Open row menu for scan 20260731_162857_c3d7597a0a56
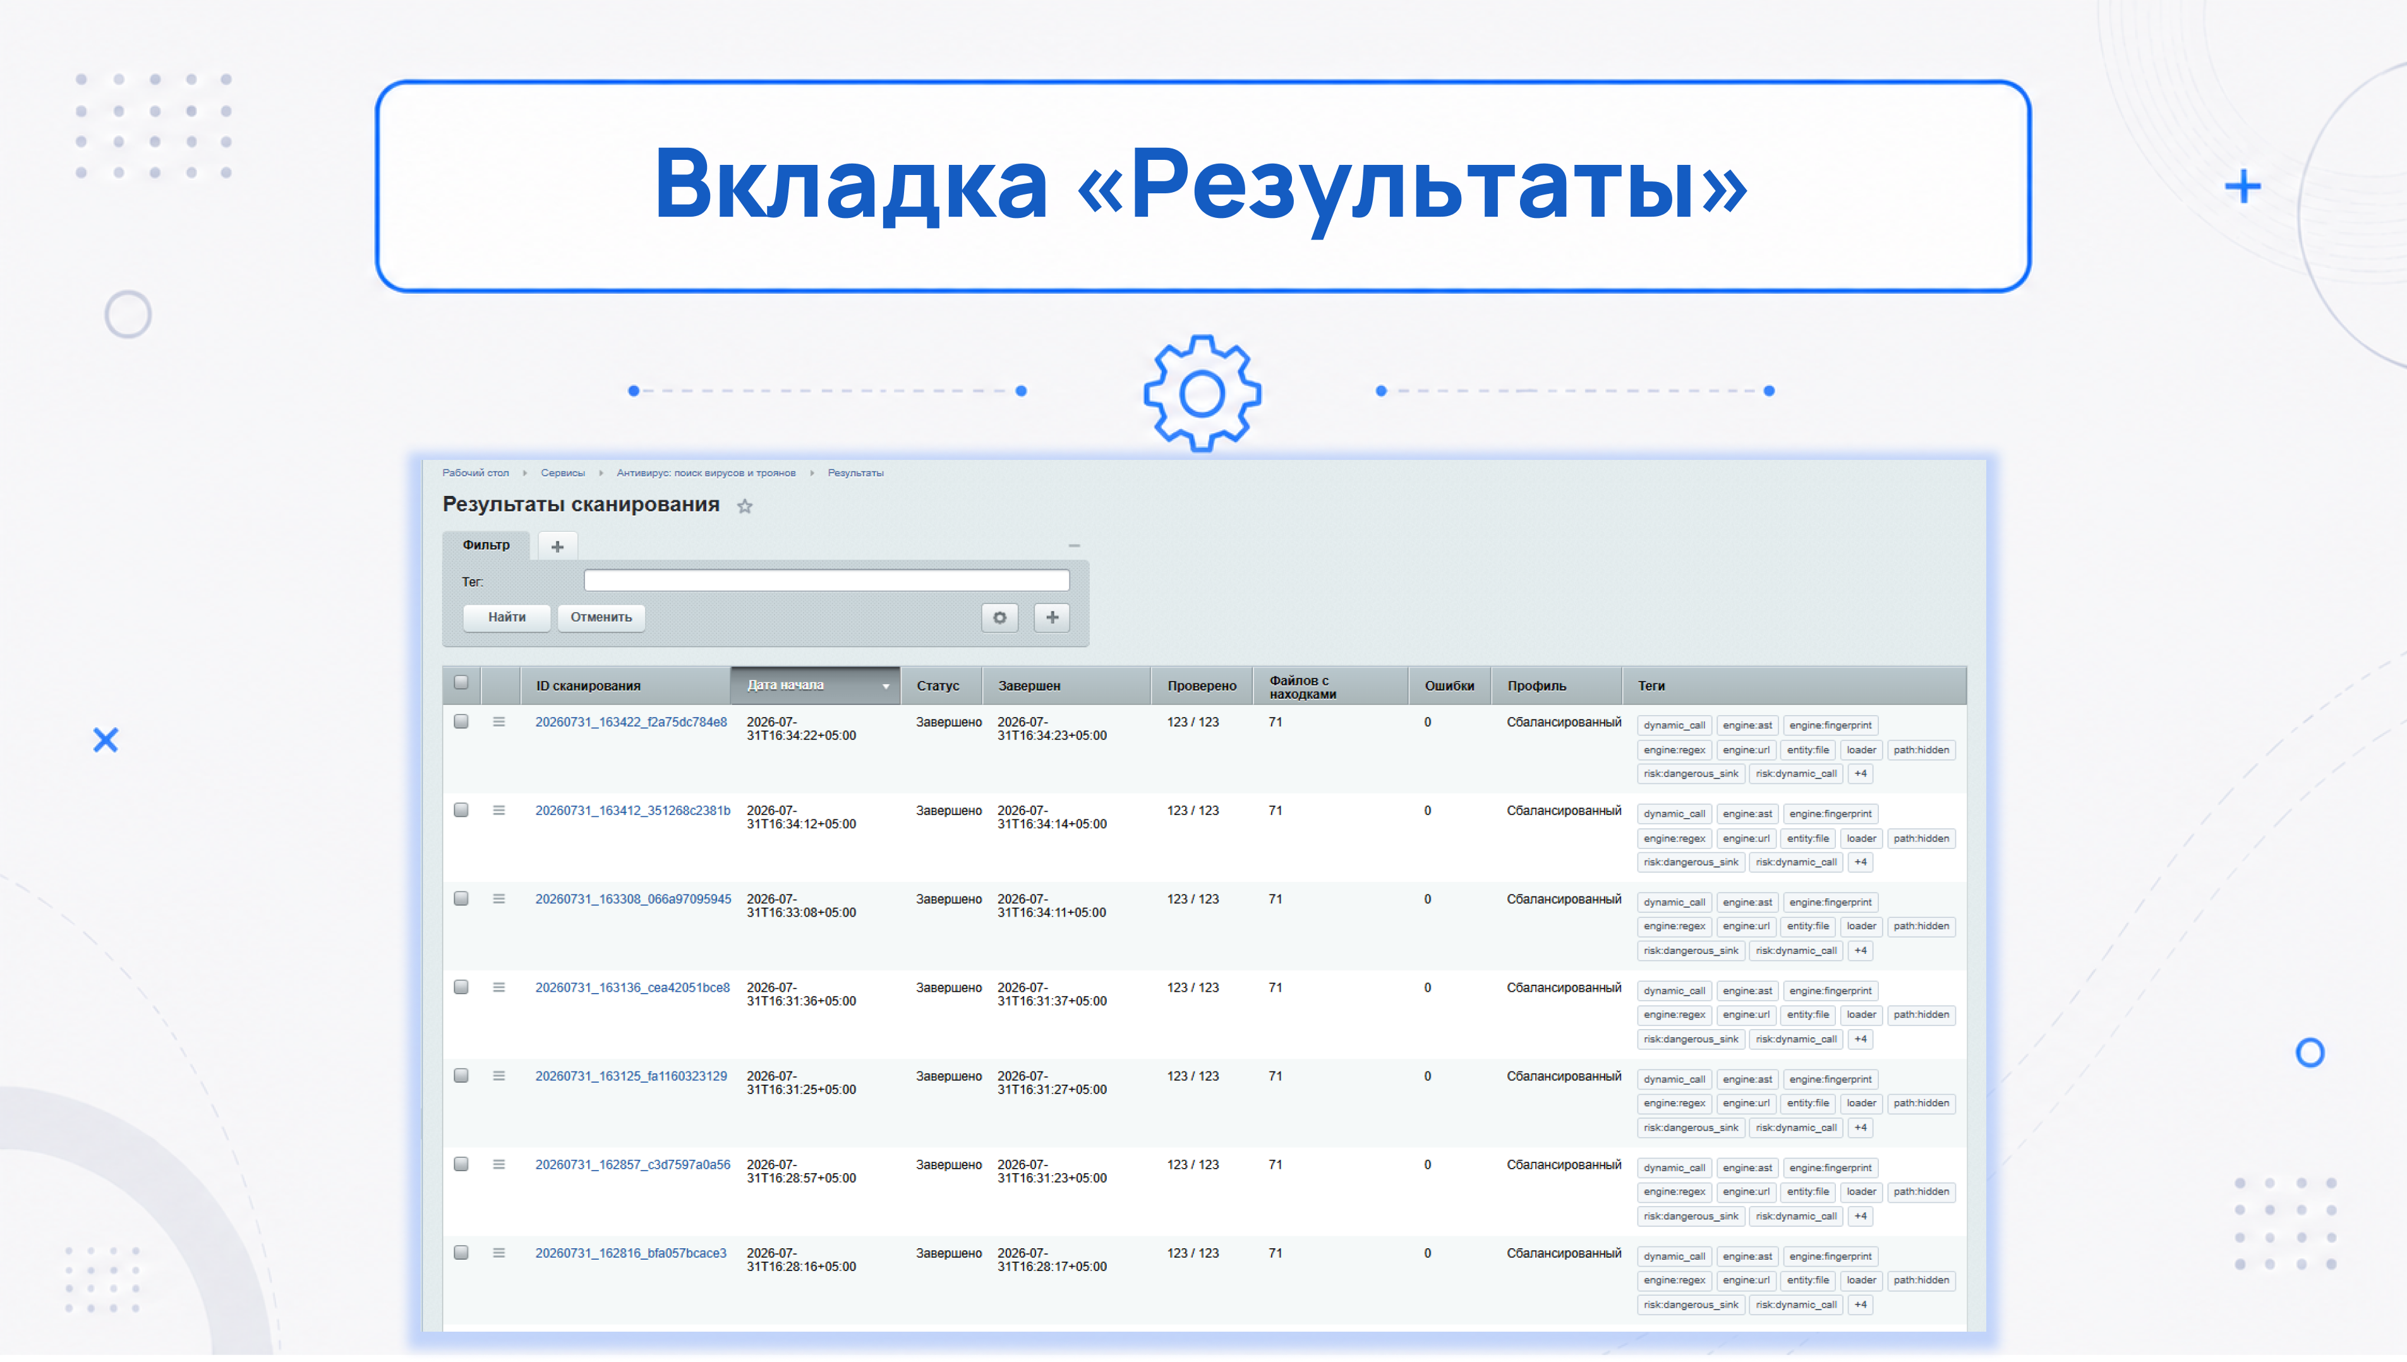 click(498, 1165)
